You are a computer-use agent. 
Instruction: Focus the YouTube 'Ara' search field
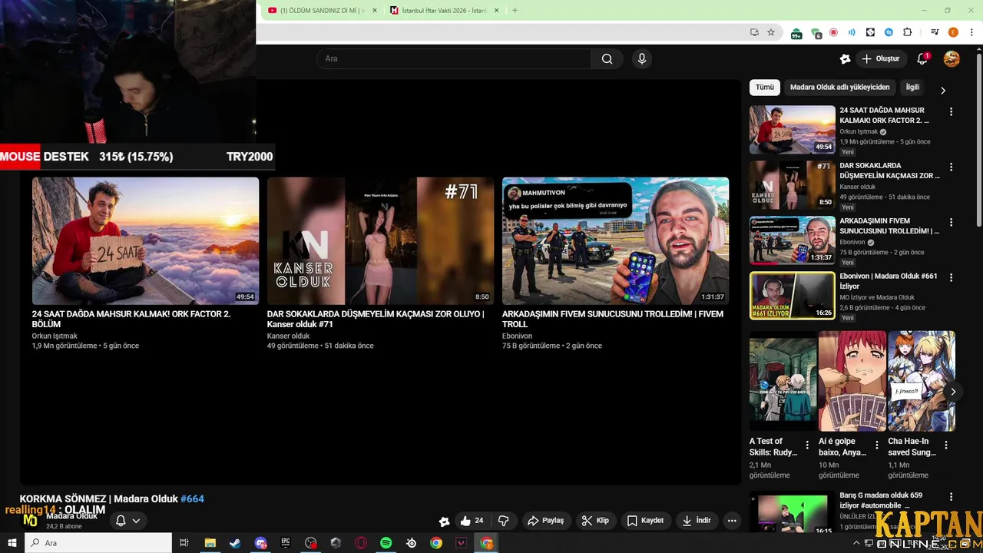tap(454, 59)
